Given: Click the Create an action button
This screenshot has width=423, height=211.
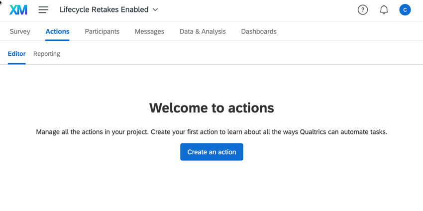Looking at the screenshot, I should 212,152.
